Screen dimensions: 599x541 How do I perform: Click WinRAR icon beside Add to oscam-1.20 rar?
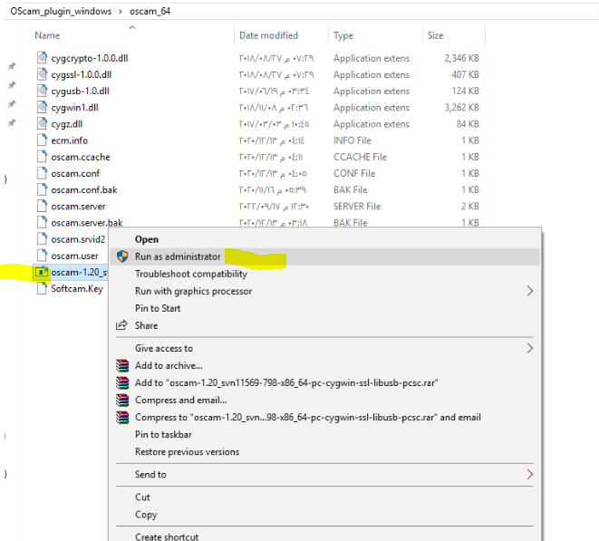coord(122,382)
